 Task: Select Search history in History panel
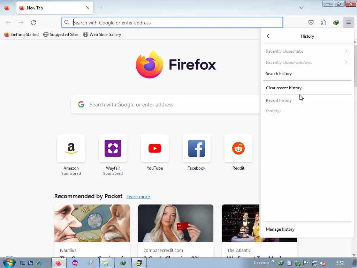(307, 73)
